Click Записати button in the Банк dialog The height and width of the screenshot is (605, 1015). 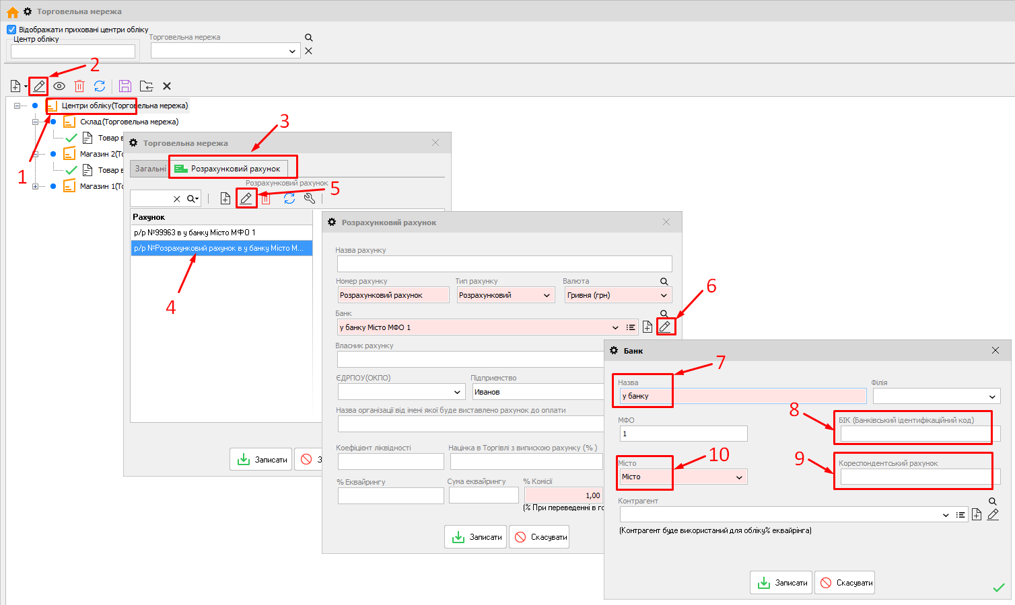pyautogui.click(x=781, y=583)
